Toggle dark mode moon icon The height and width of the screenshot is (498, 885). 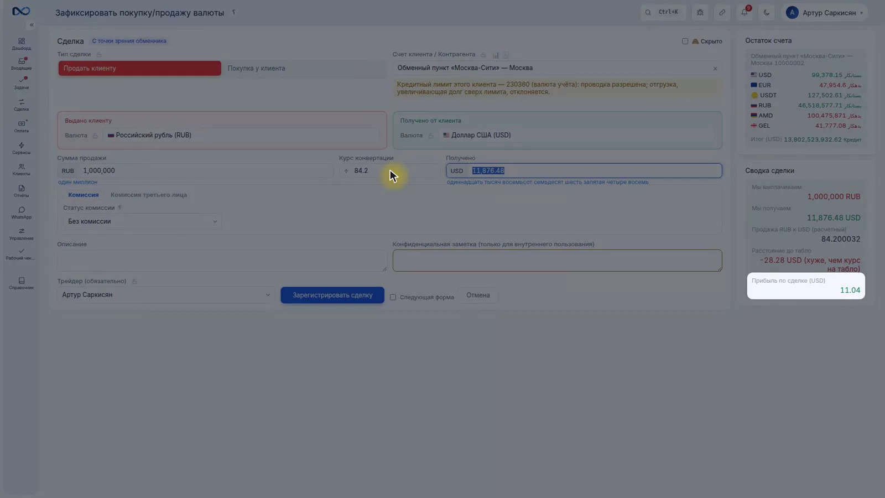[767, 12]
